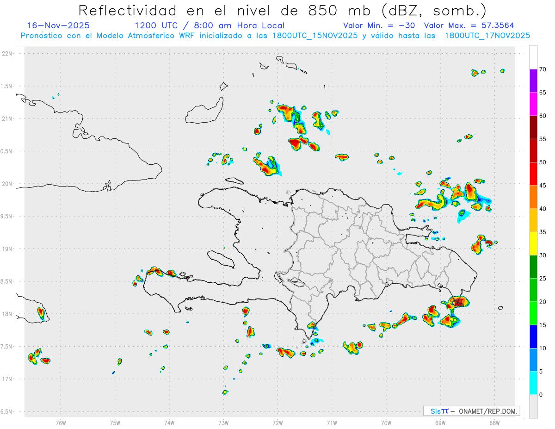The width and height of the screenshot is (555, 429).
Task: Click the '68W' longitude label
Action: (494, 423)
